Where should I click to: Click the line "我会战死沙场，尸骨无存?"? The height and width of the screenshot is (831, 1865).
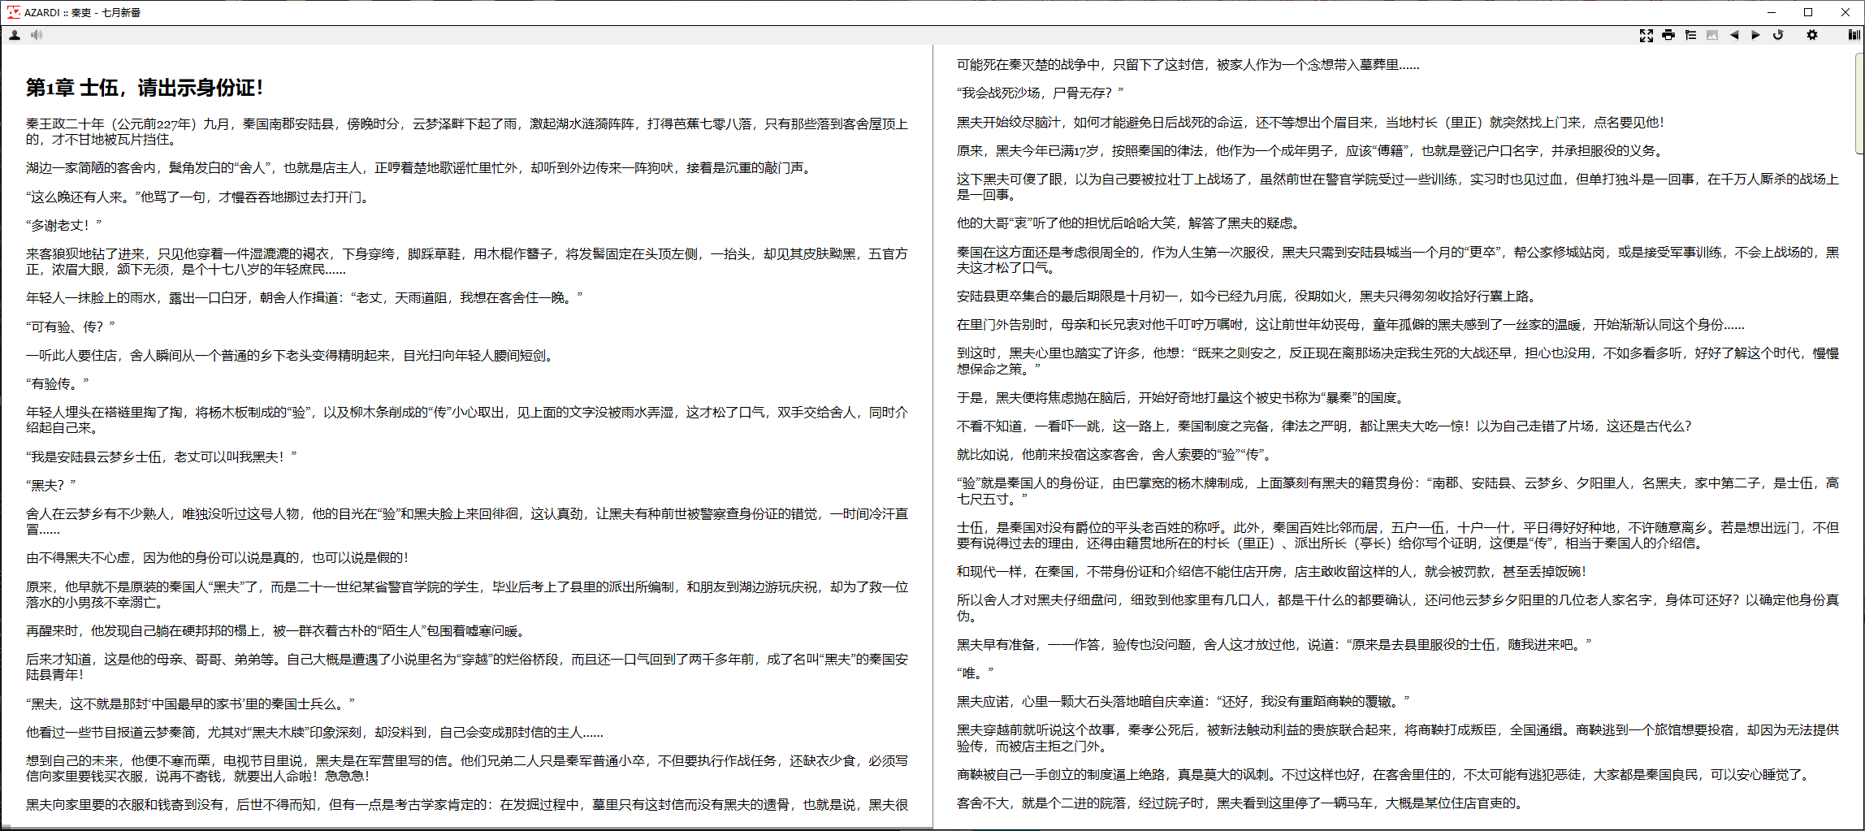point(1040,93)
